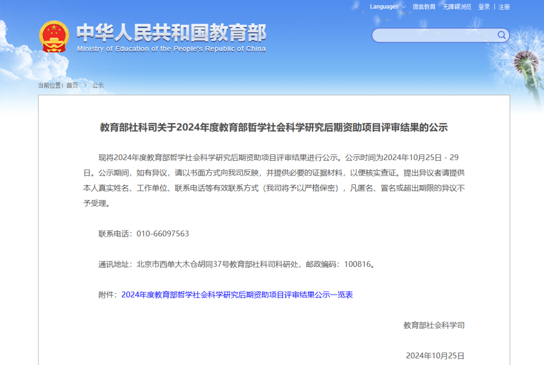The image size is (544, 365).
Task: Click 登录 to log in
Action: (484, 7)
